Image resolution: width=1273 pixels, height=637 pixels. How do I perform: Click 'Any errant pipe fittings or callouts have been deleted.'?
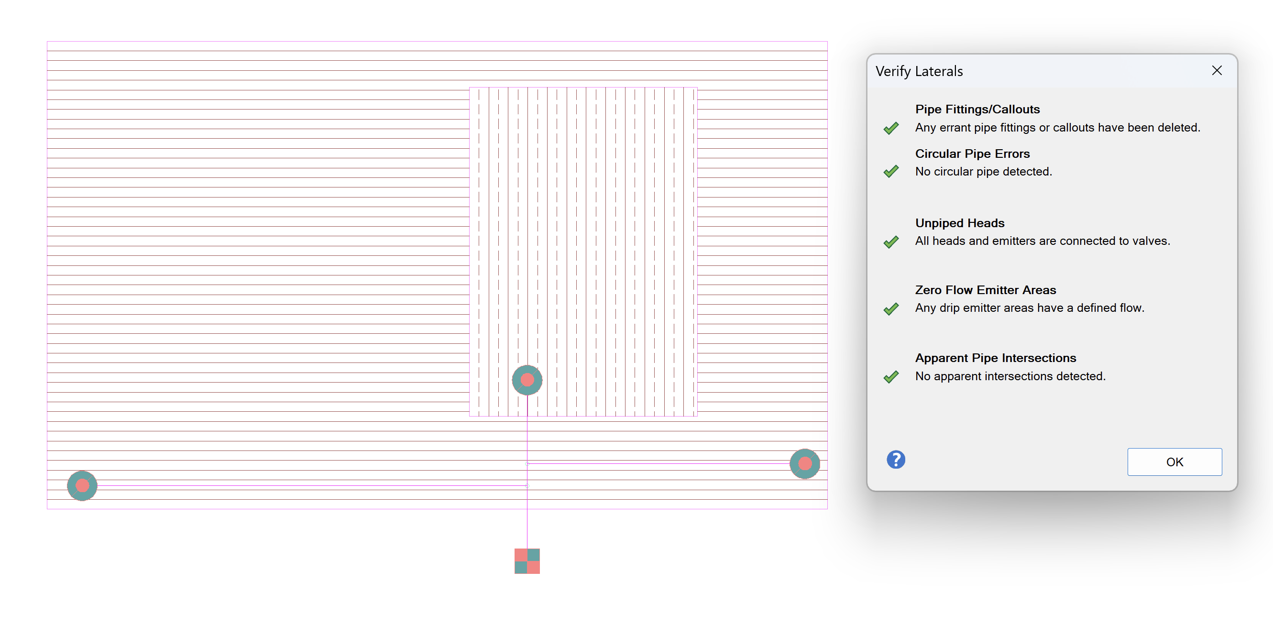coord(1057,128)
